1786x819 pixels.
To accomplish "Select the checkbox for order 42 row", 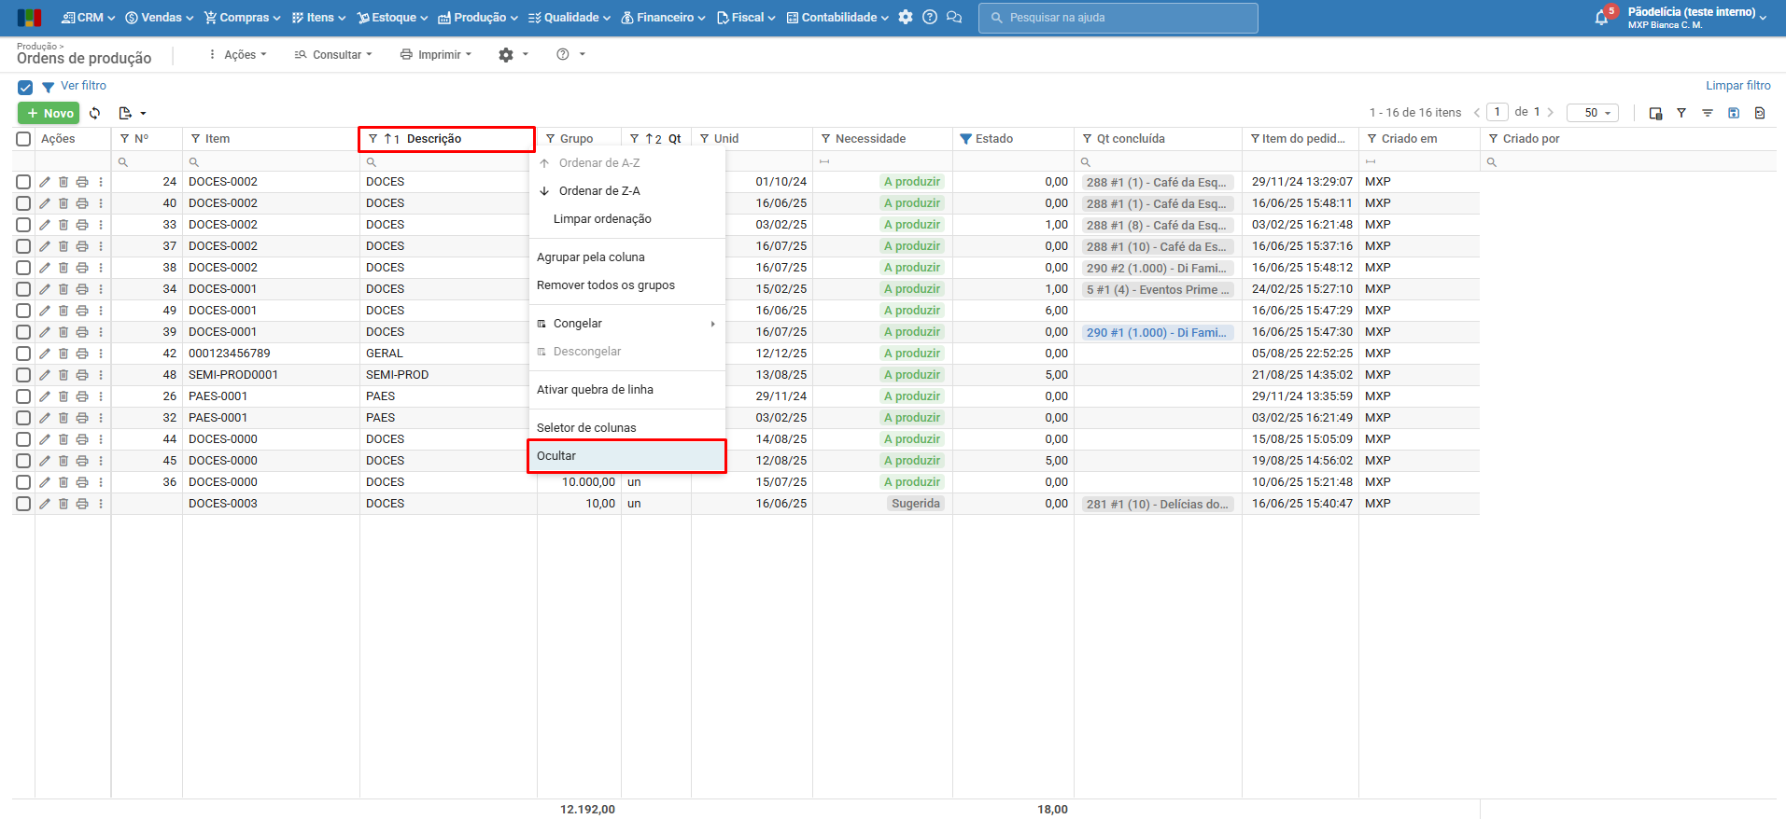I will tap(23, 354).
